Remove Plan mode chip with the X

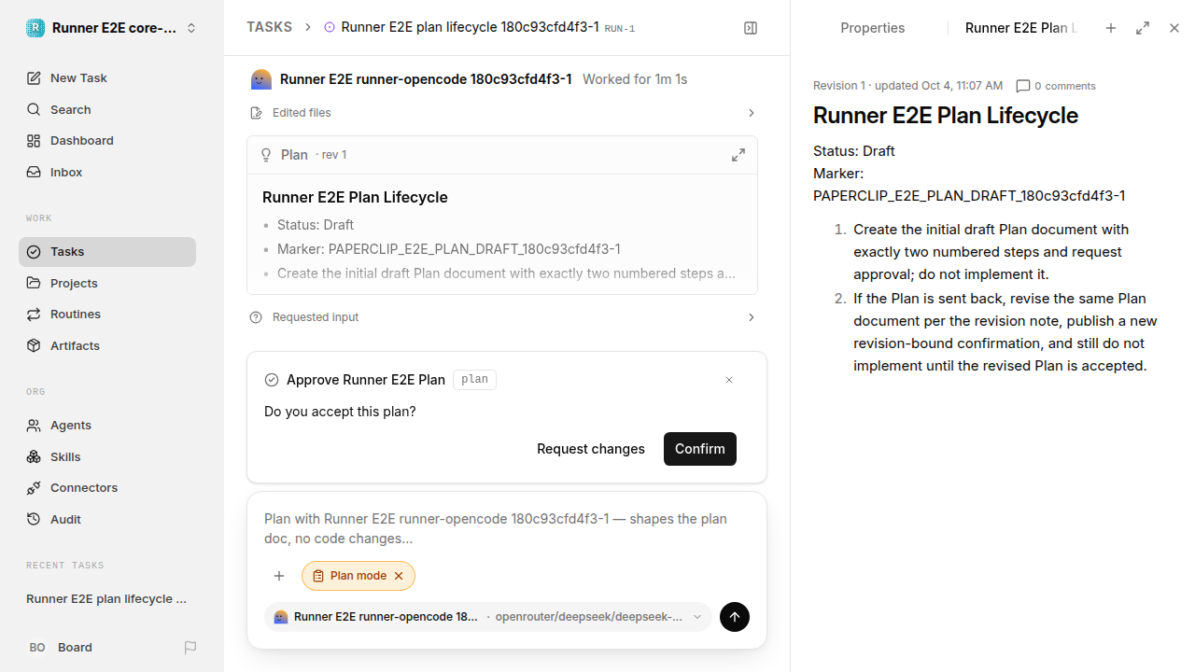[x=399, y=576]
